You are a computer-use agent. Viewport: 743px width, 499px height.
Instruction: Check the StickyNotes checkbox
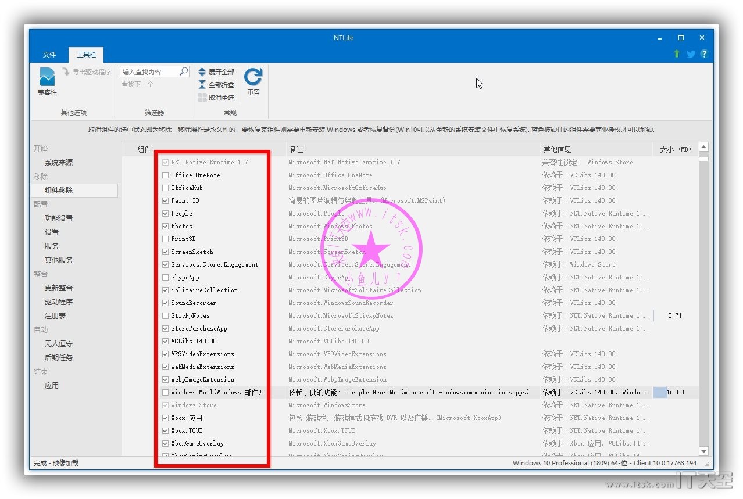(166, 315)
